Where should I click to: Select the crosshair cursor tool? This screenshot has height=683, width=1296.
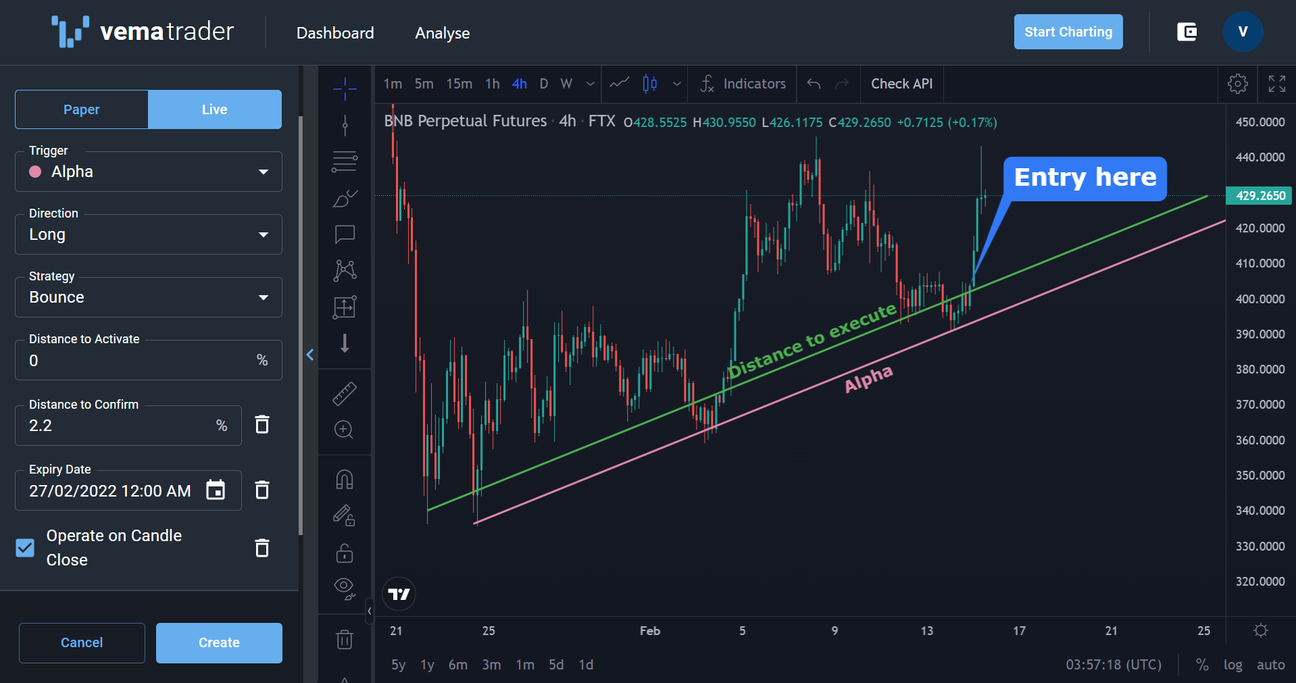[x=345, y=88]
